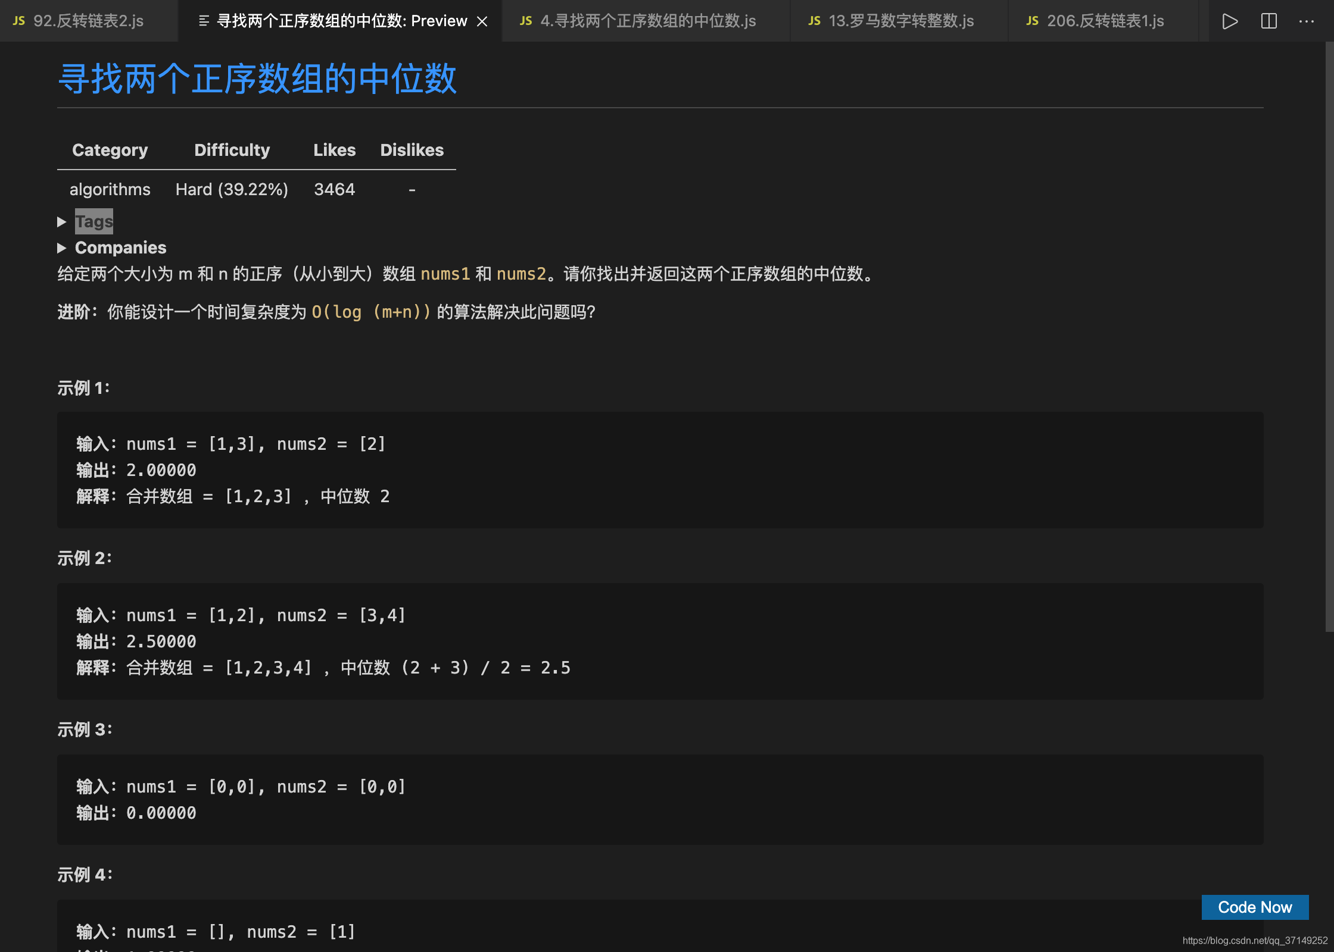
Task: Open the 206.反转链表1.js tab
Action: point(1105,21)
